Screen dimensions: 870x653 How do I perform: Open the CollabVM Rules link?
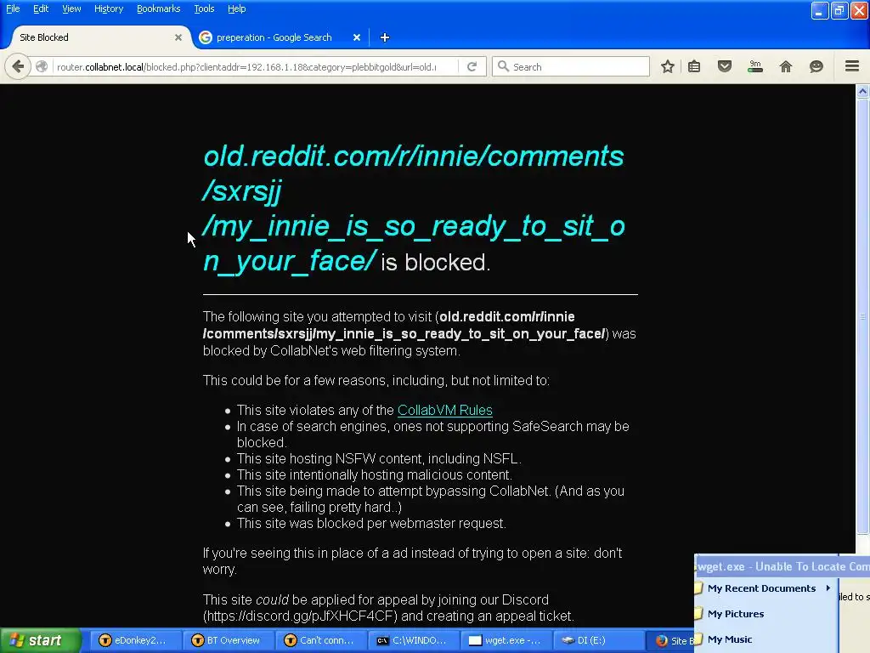[445, 410]
